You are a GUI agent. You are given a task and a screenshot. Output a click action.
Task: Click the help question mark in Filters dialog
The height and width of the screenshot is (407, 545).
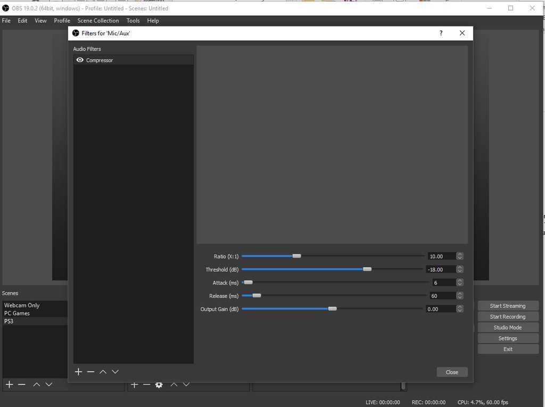441,33
